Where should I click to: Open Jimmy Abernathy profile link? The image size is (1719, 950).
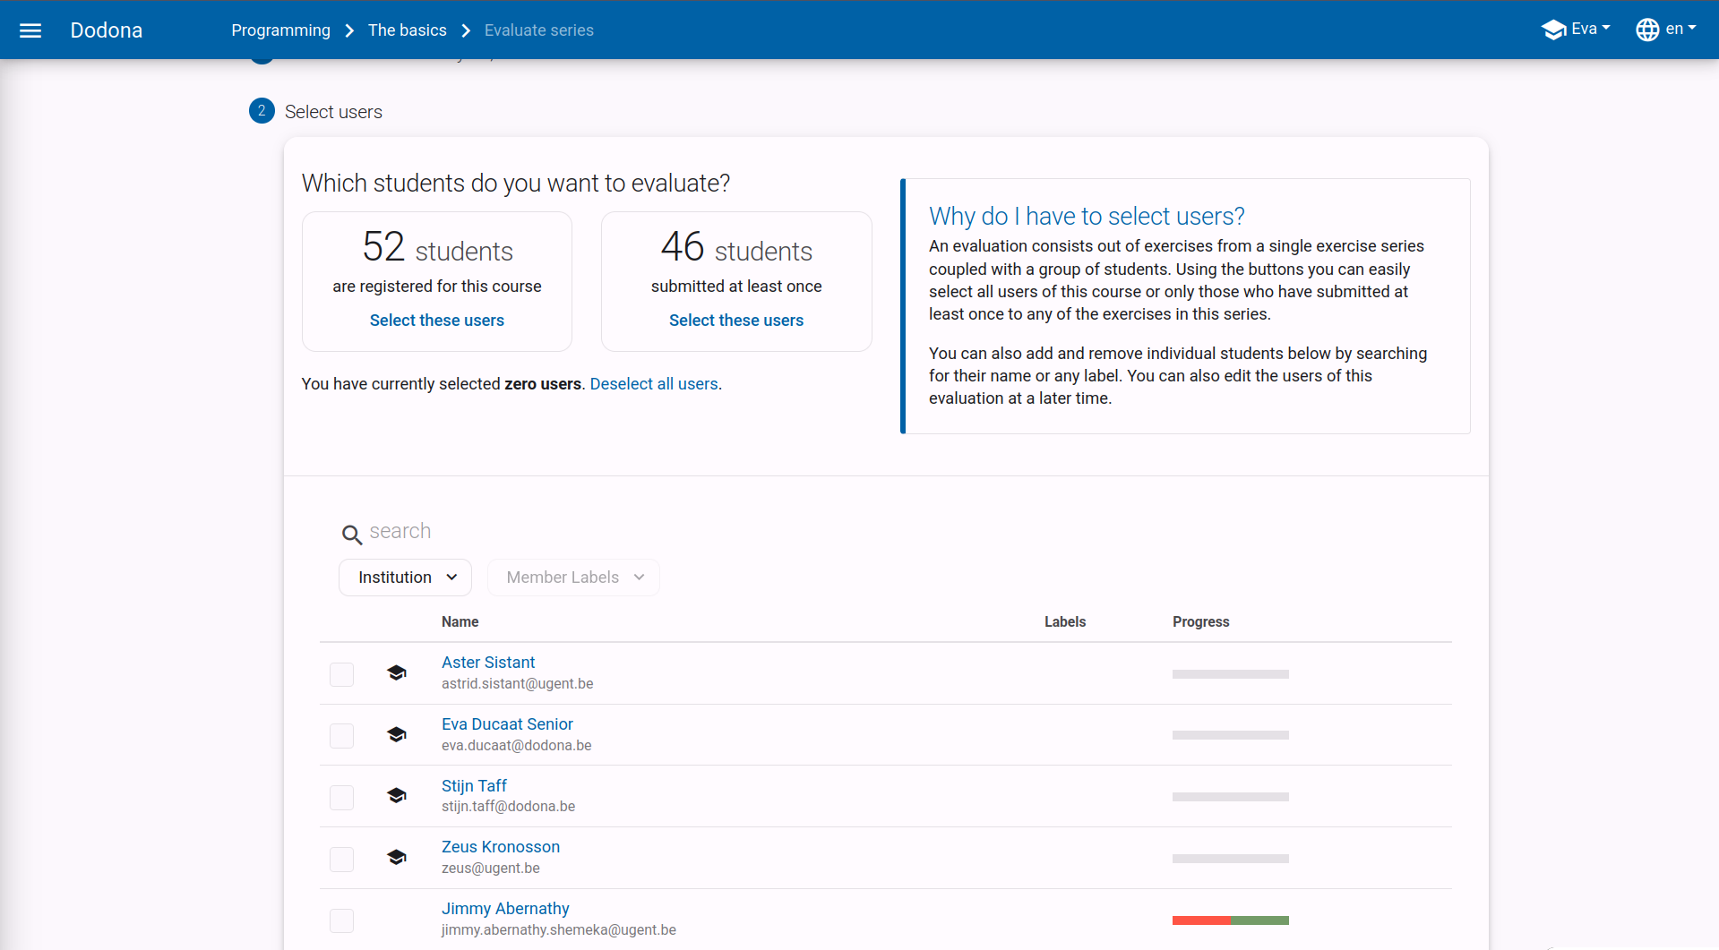505,909
